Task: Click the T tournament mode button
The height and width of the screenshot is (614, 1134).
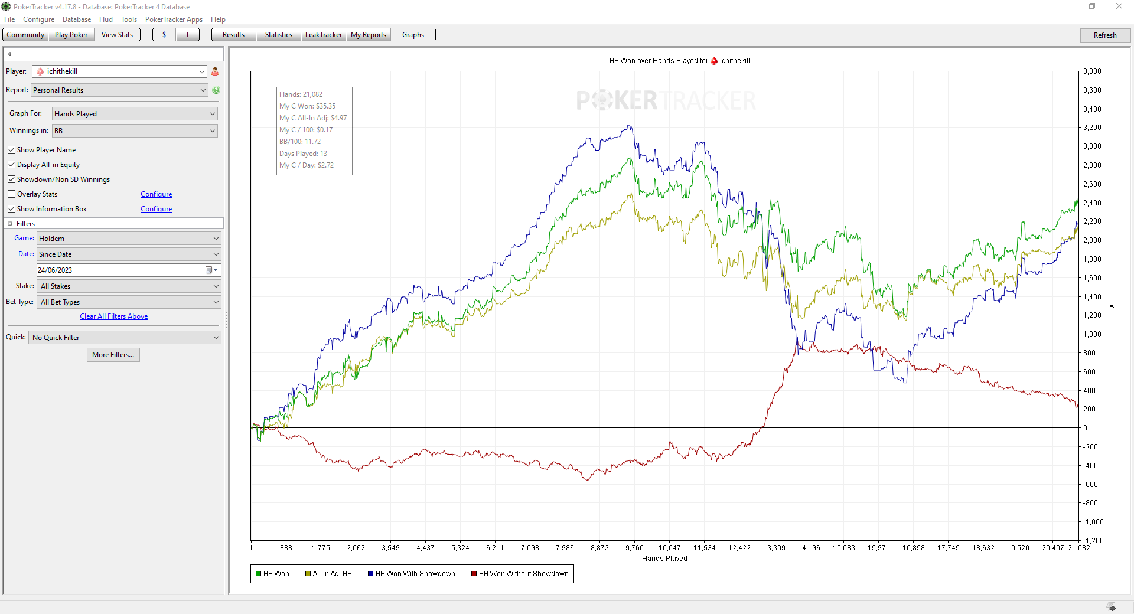Action: click(x=188, y=35)
